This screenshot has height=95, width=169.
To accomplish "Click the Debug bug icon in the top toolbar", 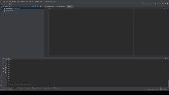I will click(156, 4).
